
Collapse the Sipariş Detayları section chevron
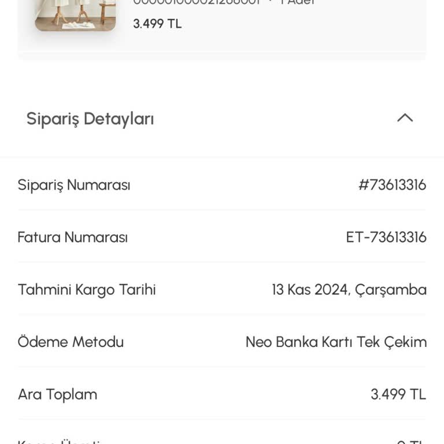click(405, 118)
